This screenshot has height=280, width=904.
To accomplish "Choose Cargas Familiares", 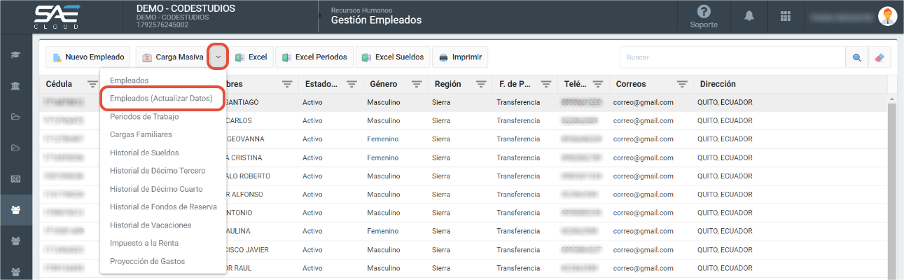I will [x=162, y=134].
